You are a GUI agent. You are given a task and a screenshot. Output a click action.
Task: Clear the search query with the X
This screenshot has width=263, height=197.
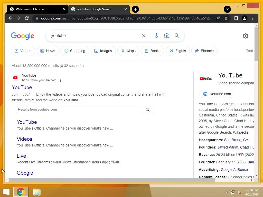144,35
